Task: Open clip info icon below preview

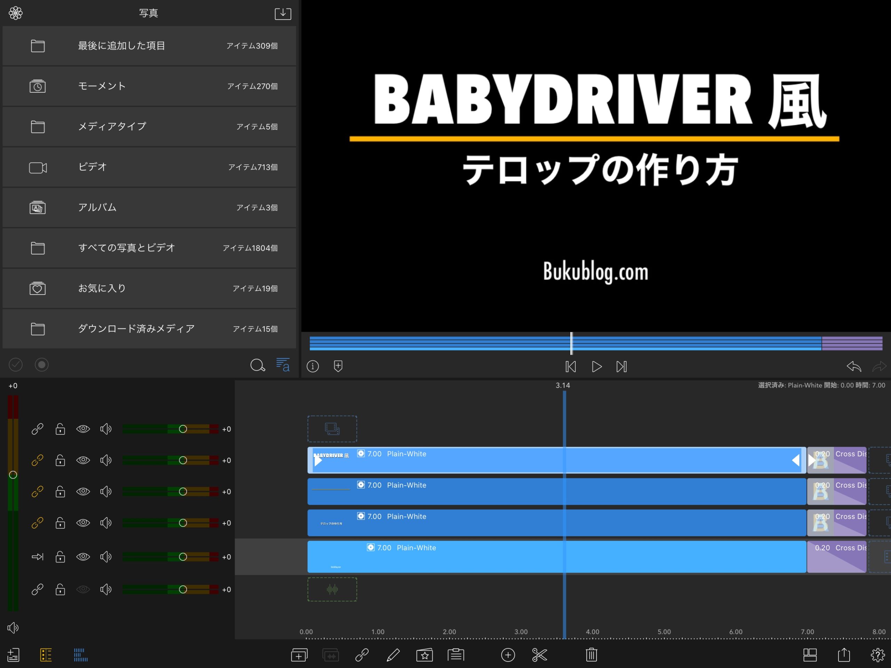Action: 313,366
